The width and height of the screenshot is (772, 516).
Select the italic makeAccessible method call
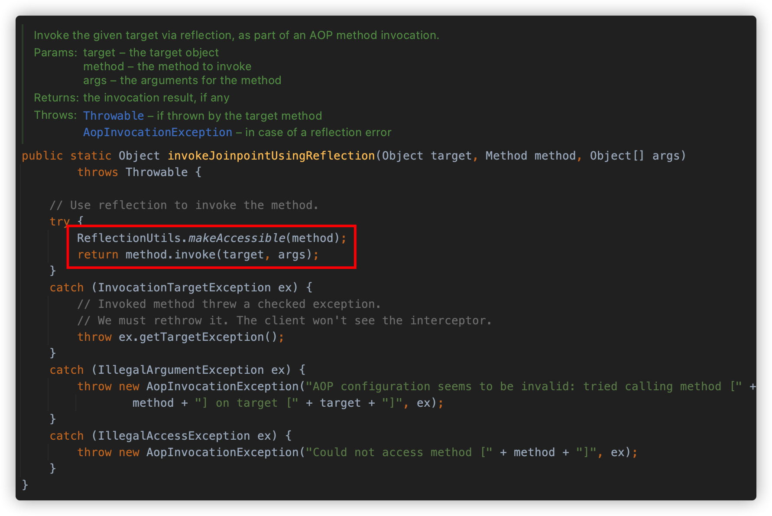(237, 238)
